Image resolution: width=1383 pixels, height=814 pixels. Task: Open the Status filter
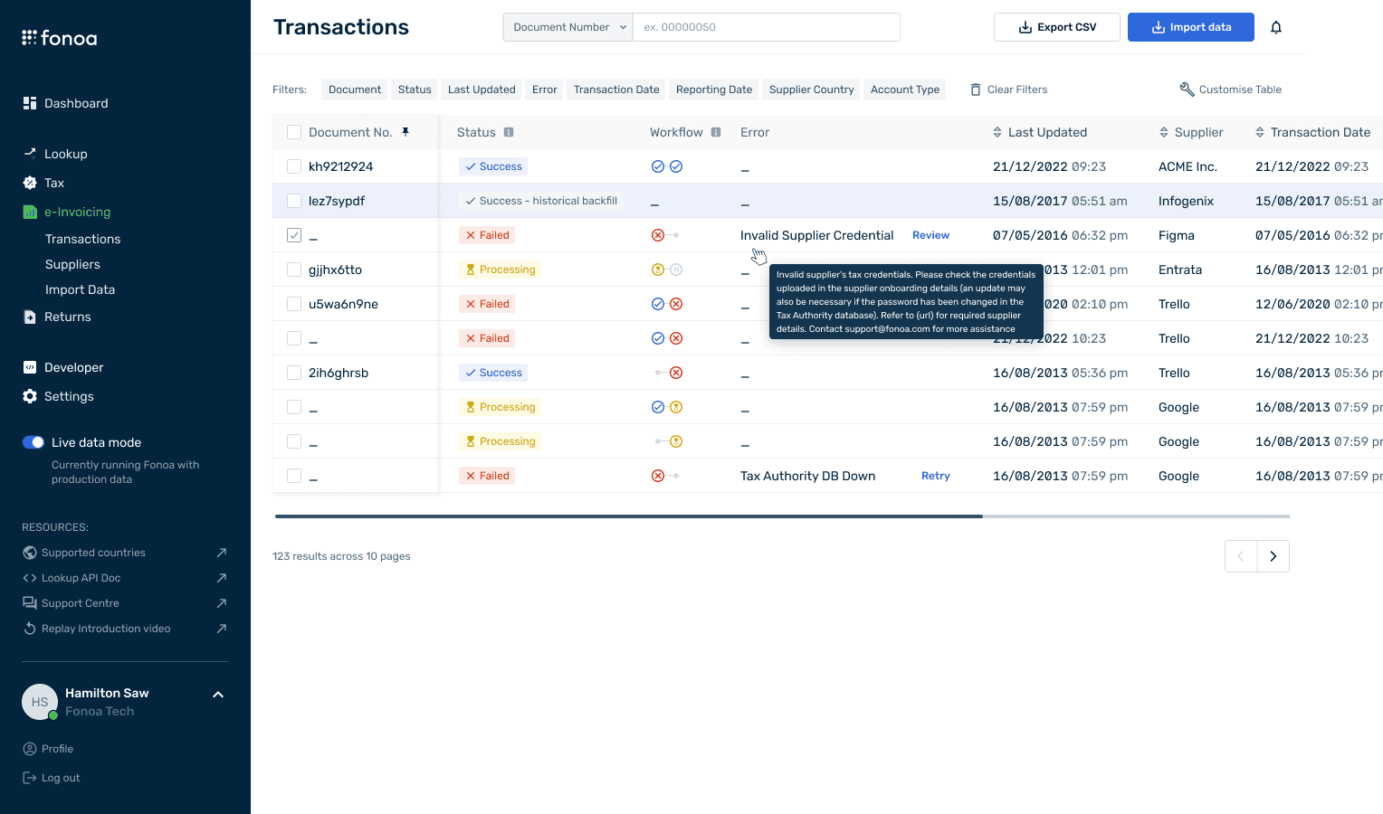pos(415,90)
